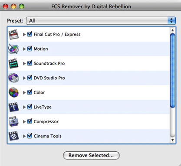Viewport: 181px width, 166px height.
Task: Uncheck the Cinema Tools checkbox
Action: [30, 136]
